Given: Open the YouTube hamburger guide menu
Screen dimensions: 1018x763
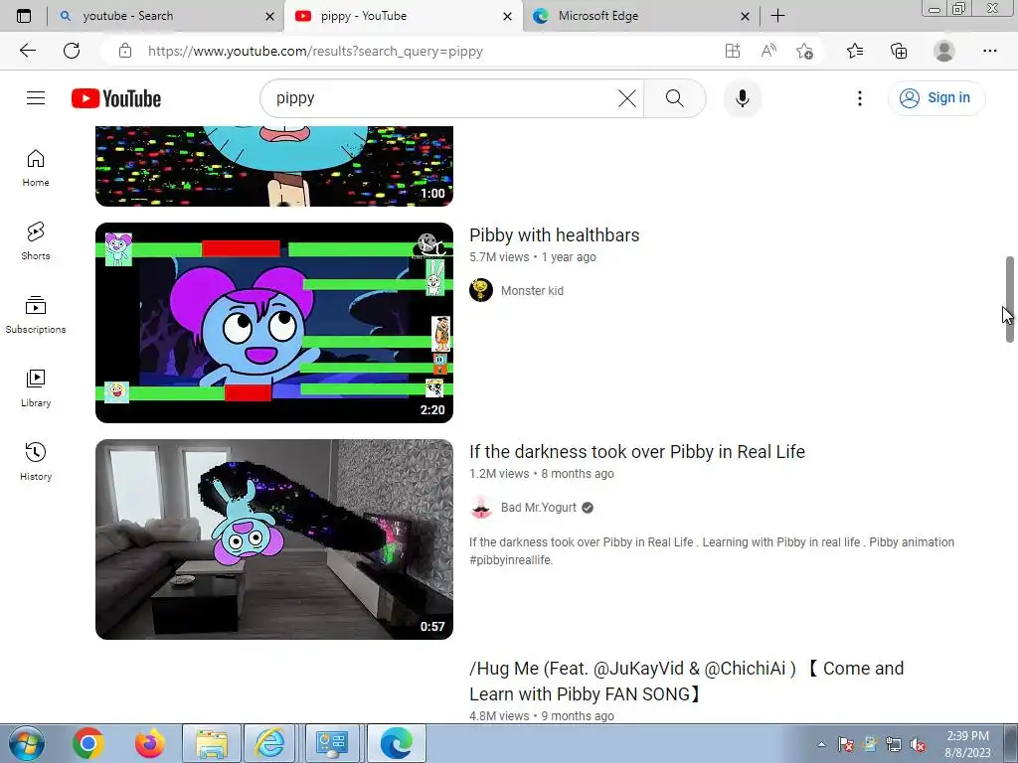Looking at the screenshot, I should click(36, 98).
